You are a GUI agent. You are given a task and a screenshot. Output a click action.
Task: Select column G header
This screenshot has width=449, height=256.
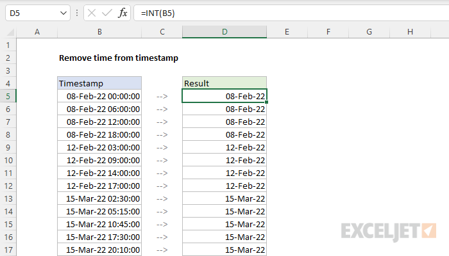tap(369, 32)
